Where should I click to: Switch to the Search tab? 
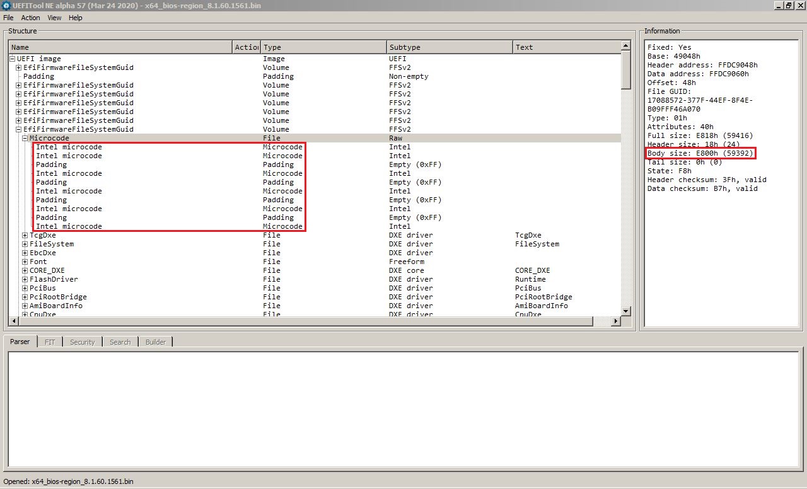pos(120,342)
